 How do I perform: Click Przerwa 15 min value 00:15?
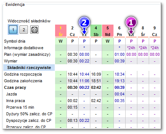[72, 107]
